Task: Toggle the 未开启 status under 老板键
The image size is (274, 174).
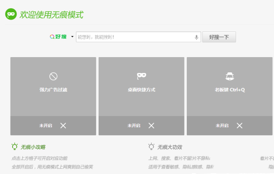Action: [x=222, y=126]
